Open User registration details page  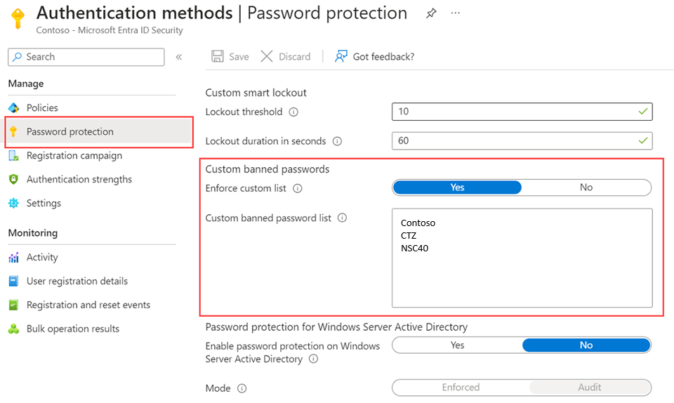[77, 282]
